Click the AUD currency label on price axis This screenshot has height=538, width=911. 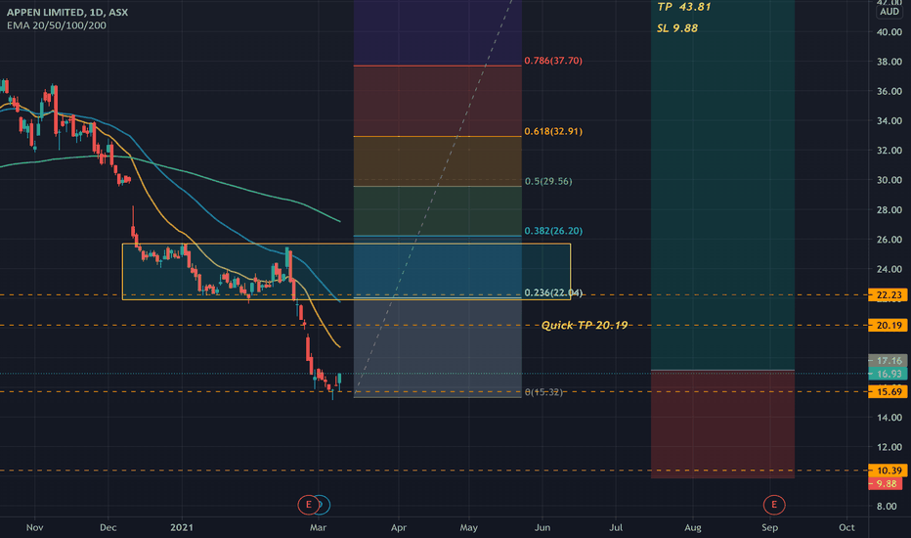[889, 12]
